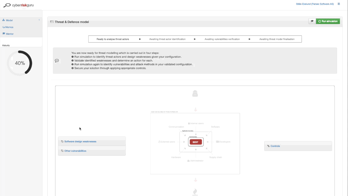The image size is (348, 196).
Task: Open the hamburger menu at top right
Action: click(x=339, y=4)
